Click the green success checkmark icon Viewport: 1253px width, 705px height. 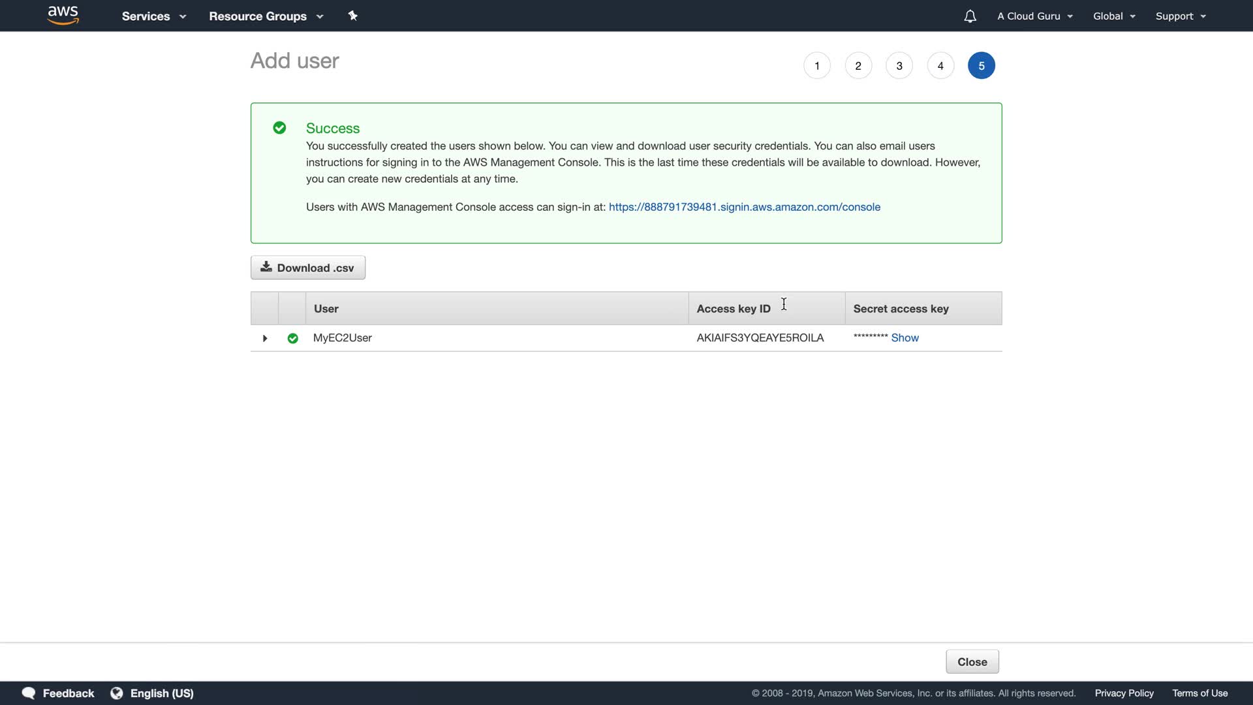(279, 128)
